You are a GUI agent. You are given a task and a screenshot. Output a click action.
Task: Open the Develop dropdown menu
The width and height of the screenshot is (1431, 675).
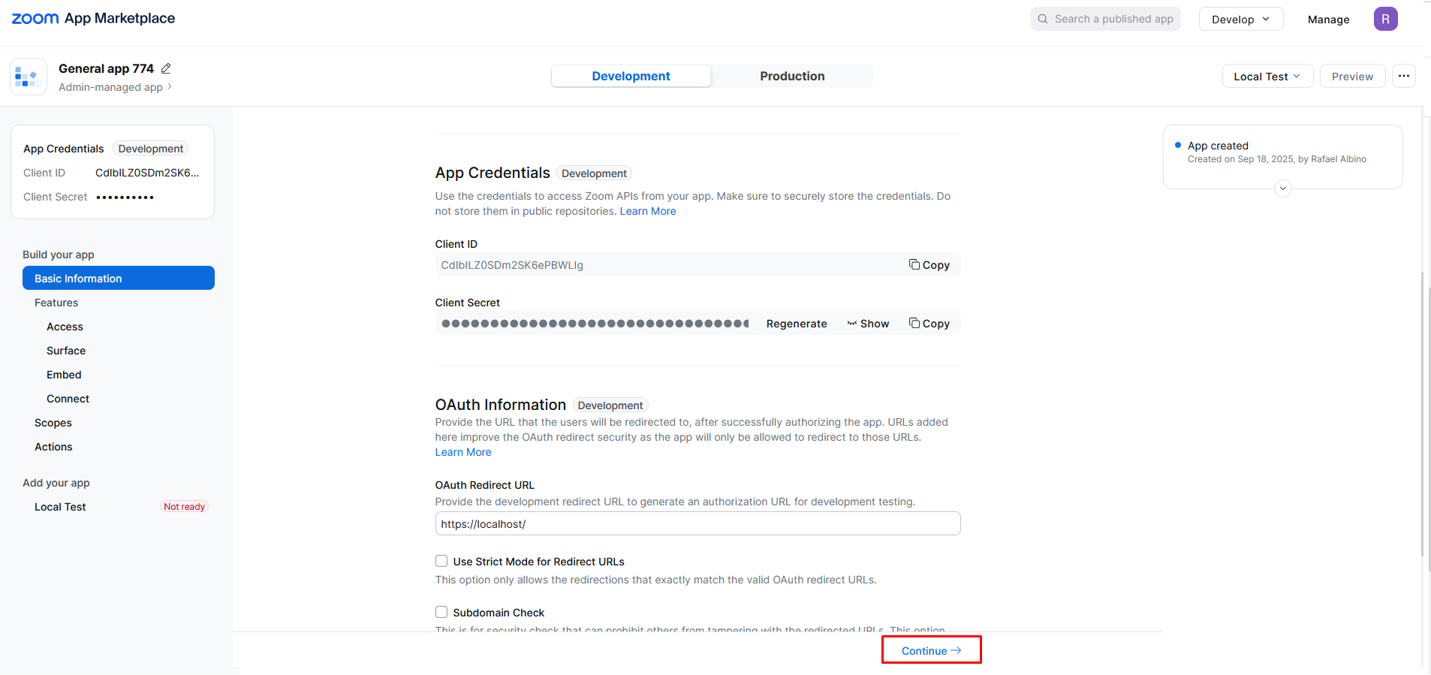tap(1240, 20)
